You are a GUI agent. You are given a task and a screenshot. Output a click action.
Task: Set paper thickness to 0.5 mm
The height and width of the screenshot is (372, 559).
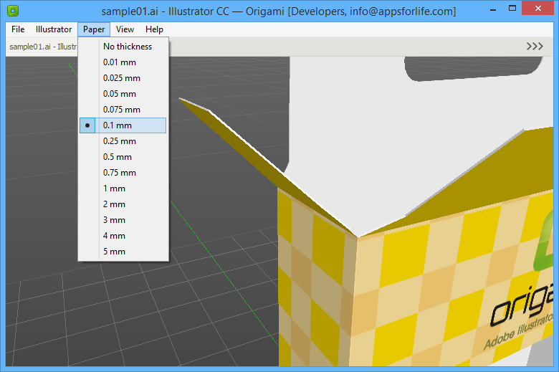(123, 157)
